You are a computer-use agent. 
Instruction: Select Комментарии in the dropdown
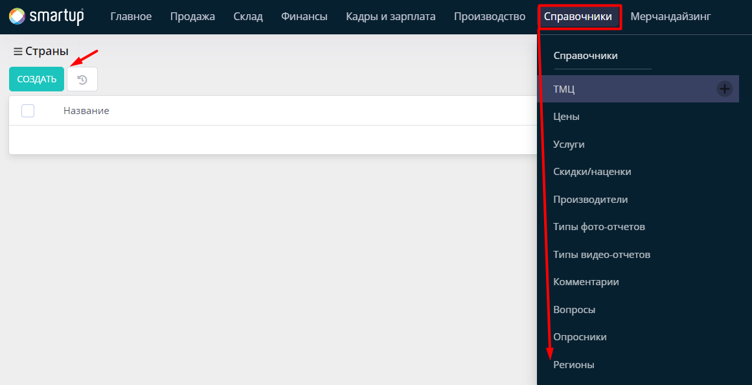(x=586, y=282)
